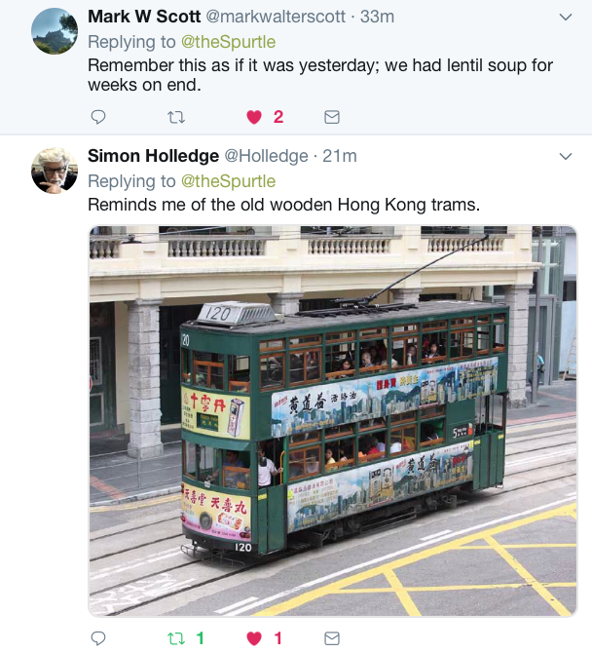The height and width of the screenshot is (653, 592).
Task: Open the Hong Kong tram photo
Action: (x=333, y=421)
